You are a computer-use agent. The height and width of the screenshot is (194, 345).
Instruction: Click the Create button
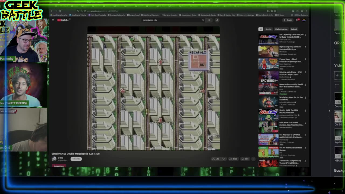tap(288, 20)
